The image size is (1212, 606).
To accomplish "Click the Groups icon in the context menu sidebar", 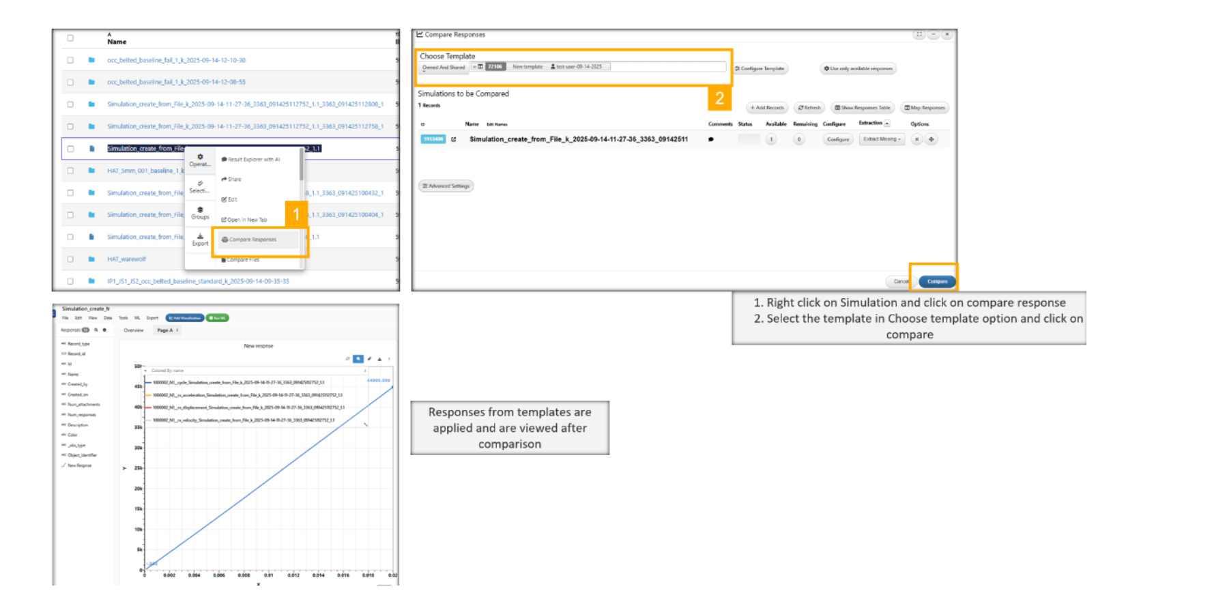I will coord(200,212).
